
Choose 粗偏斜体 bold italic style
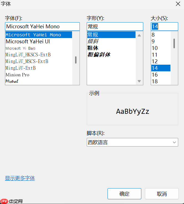111,55
